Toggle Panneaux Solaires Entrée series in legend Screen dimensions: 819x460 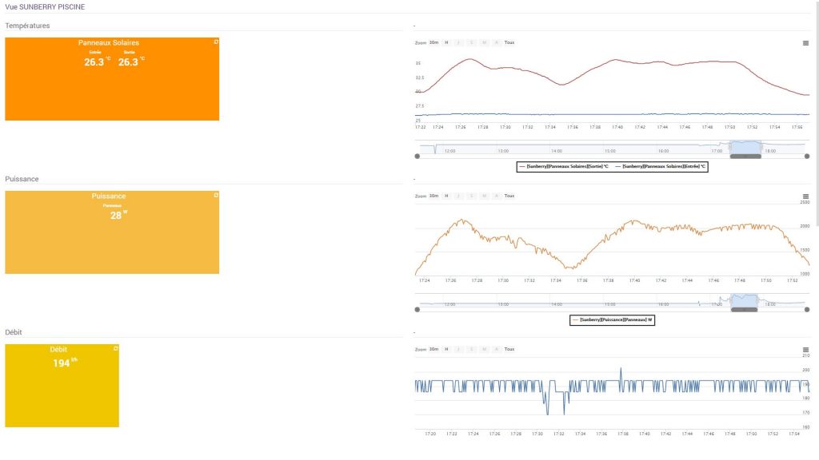tap(661, 166)
